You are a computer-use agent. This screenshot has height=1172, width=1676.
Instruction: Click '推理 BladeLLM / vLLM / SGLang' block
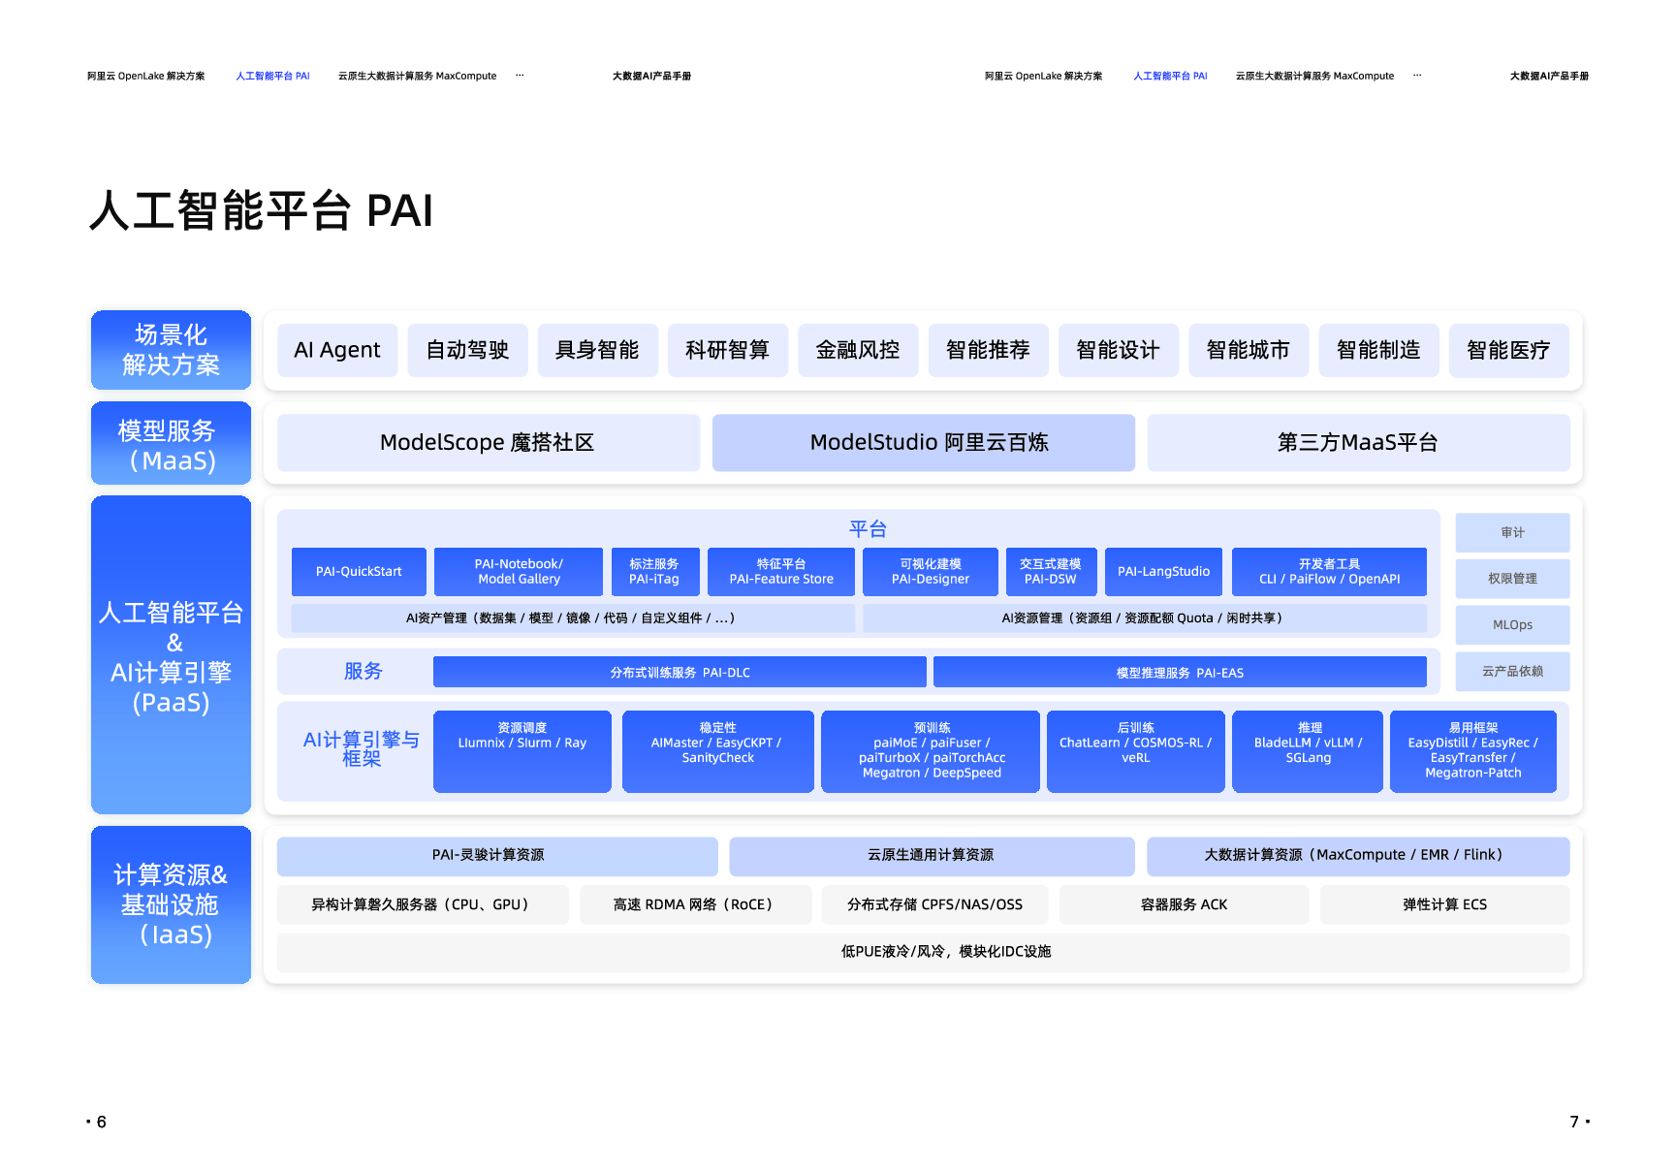(1308, 751)
